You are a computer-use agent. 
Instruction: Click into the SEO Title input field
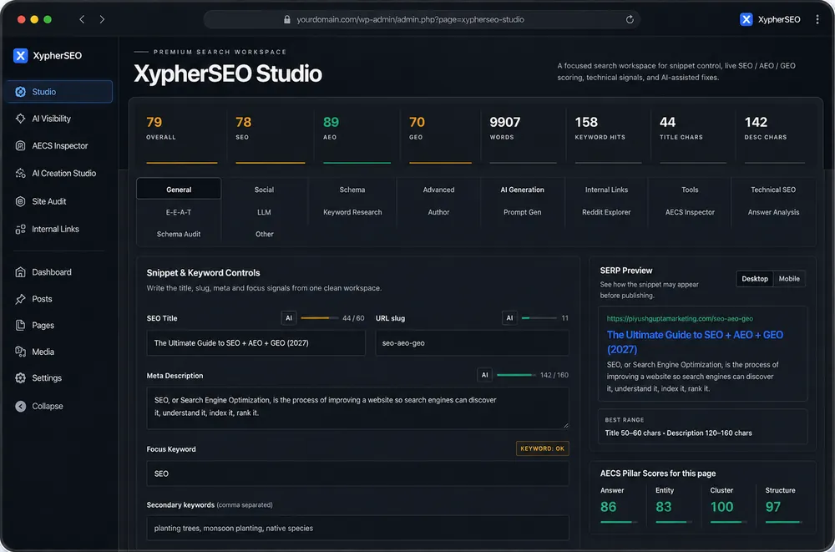(256, 343)
